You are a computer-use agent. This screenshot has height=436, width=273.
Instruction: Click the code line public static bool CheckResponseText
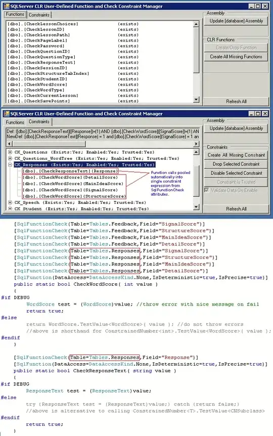pos(95,371)
